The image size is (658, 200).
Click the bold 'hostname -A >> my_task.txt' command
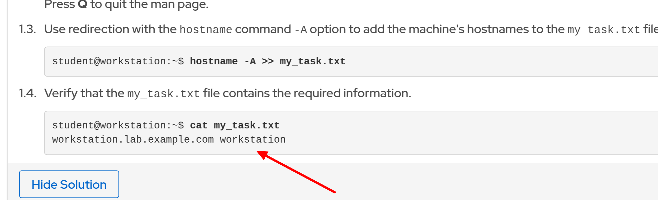[267, 61]
